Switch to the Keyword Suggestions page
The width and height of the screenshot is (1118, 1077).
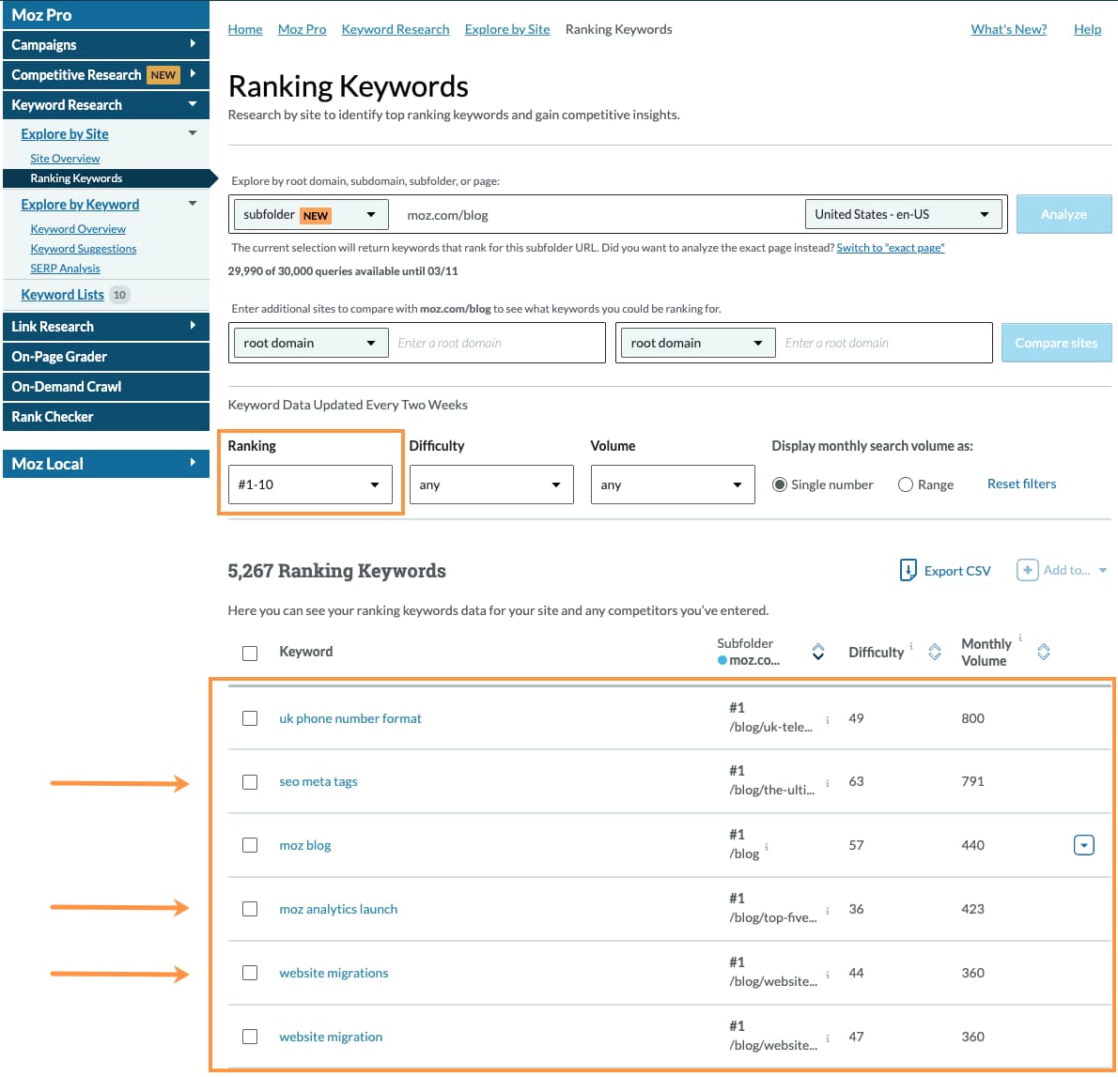(83, 248)
